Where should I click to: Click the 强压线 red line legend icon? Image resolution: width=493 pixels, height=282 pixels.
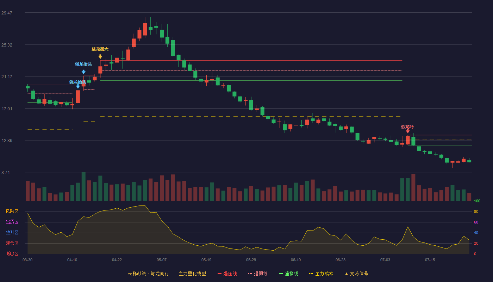coord(220,274)
